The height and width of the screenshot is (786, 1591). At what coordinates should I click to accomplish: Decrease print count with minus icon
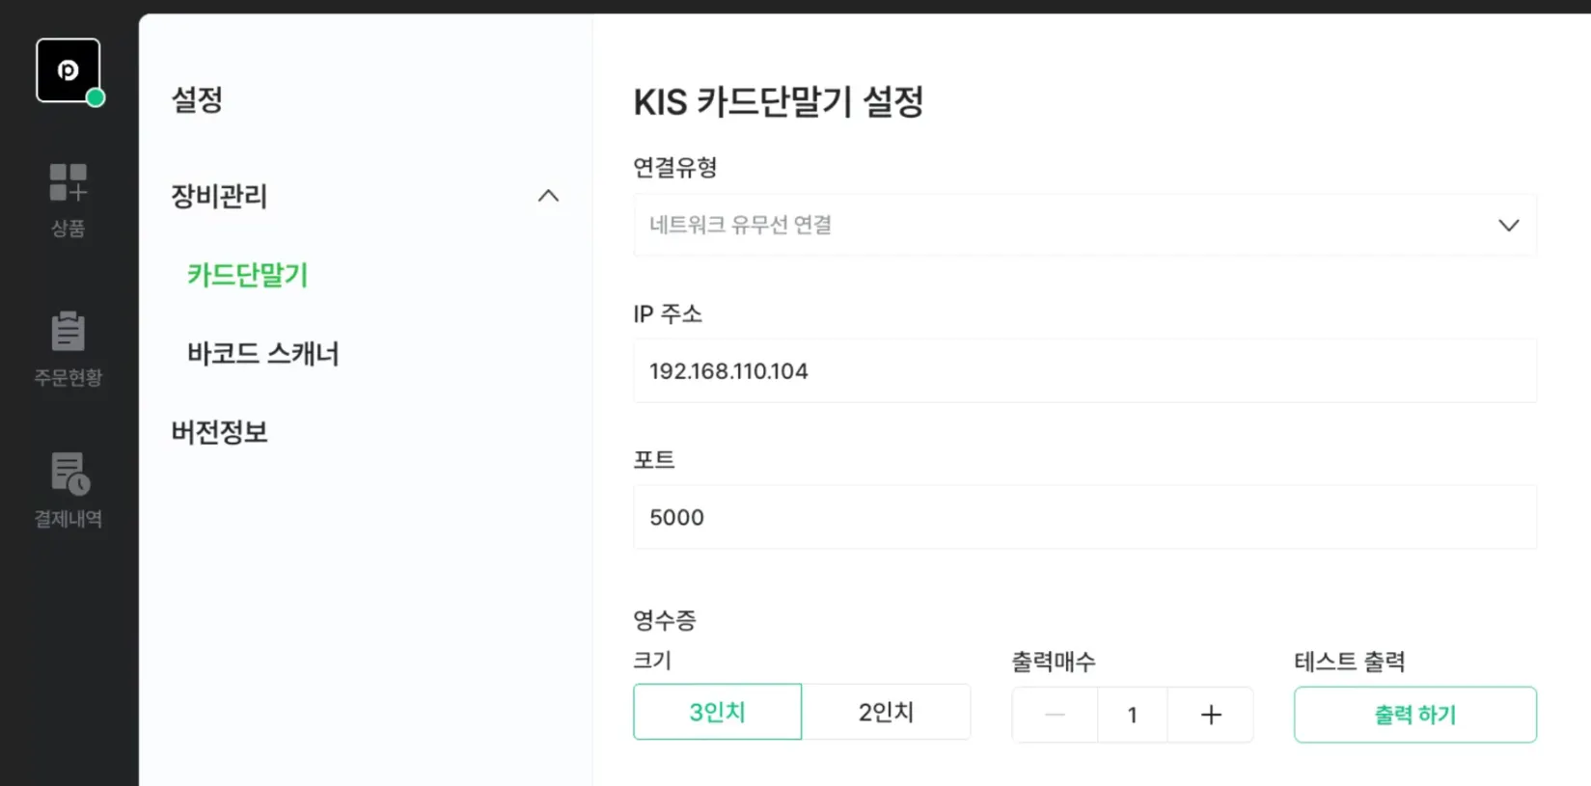coord(1055,715)
